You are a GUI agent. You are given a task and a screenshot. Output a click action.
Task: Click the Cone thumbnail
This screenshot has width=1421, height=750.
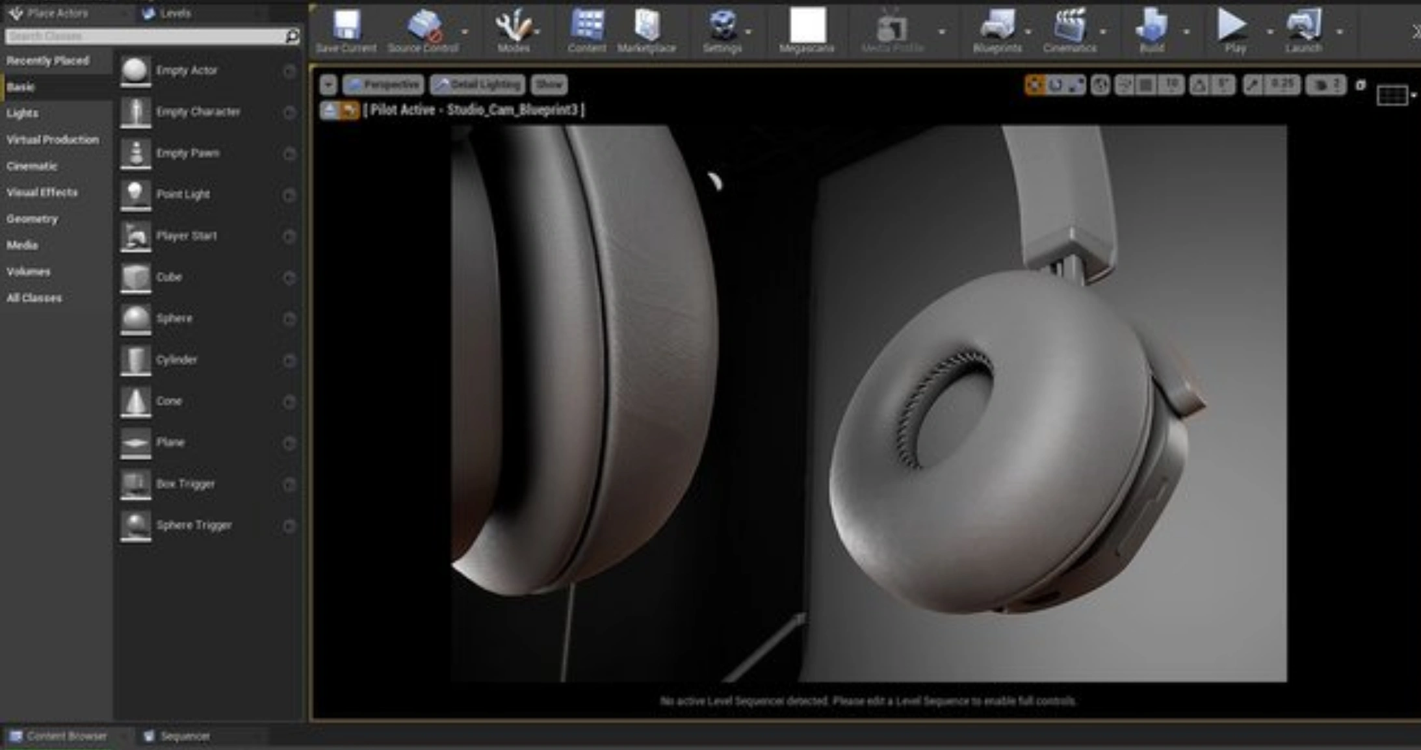[135, 401]
